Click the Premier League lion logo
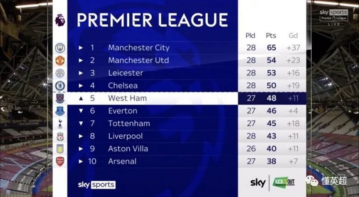359x197 pixels. click(60, 20)
